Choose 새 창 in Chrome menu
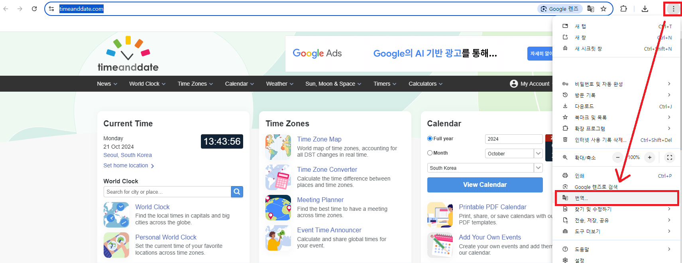 pos(617,37)
